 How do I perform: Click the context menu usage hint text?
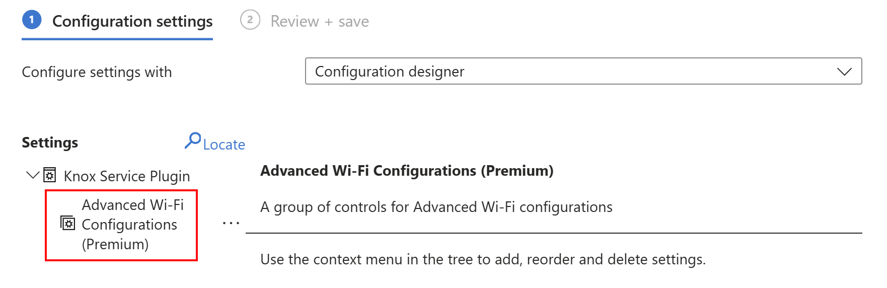click(x=483, y=260)
